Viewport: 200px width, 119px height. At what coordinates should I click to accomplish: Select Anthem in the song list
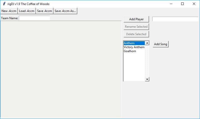[x=134, y=43]
